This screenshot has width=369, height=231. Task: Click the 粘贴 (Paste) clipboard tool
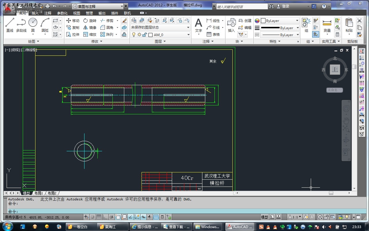point(349,25)
